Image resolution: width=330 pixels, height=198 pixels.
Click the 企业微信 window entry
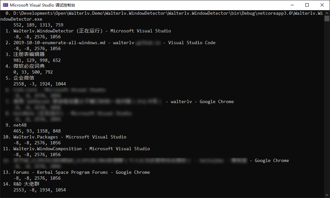coord(24,78)
